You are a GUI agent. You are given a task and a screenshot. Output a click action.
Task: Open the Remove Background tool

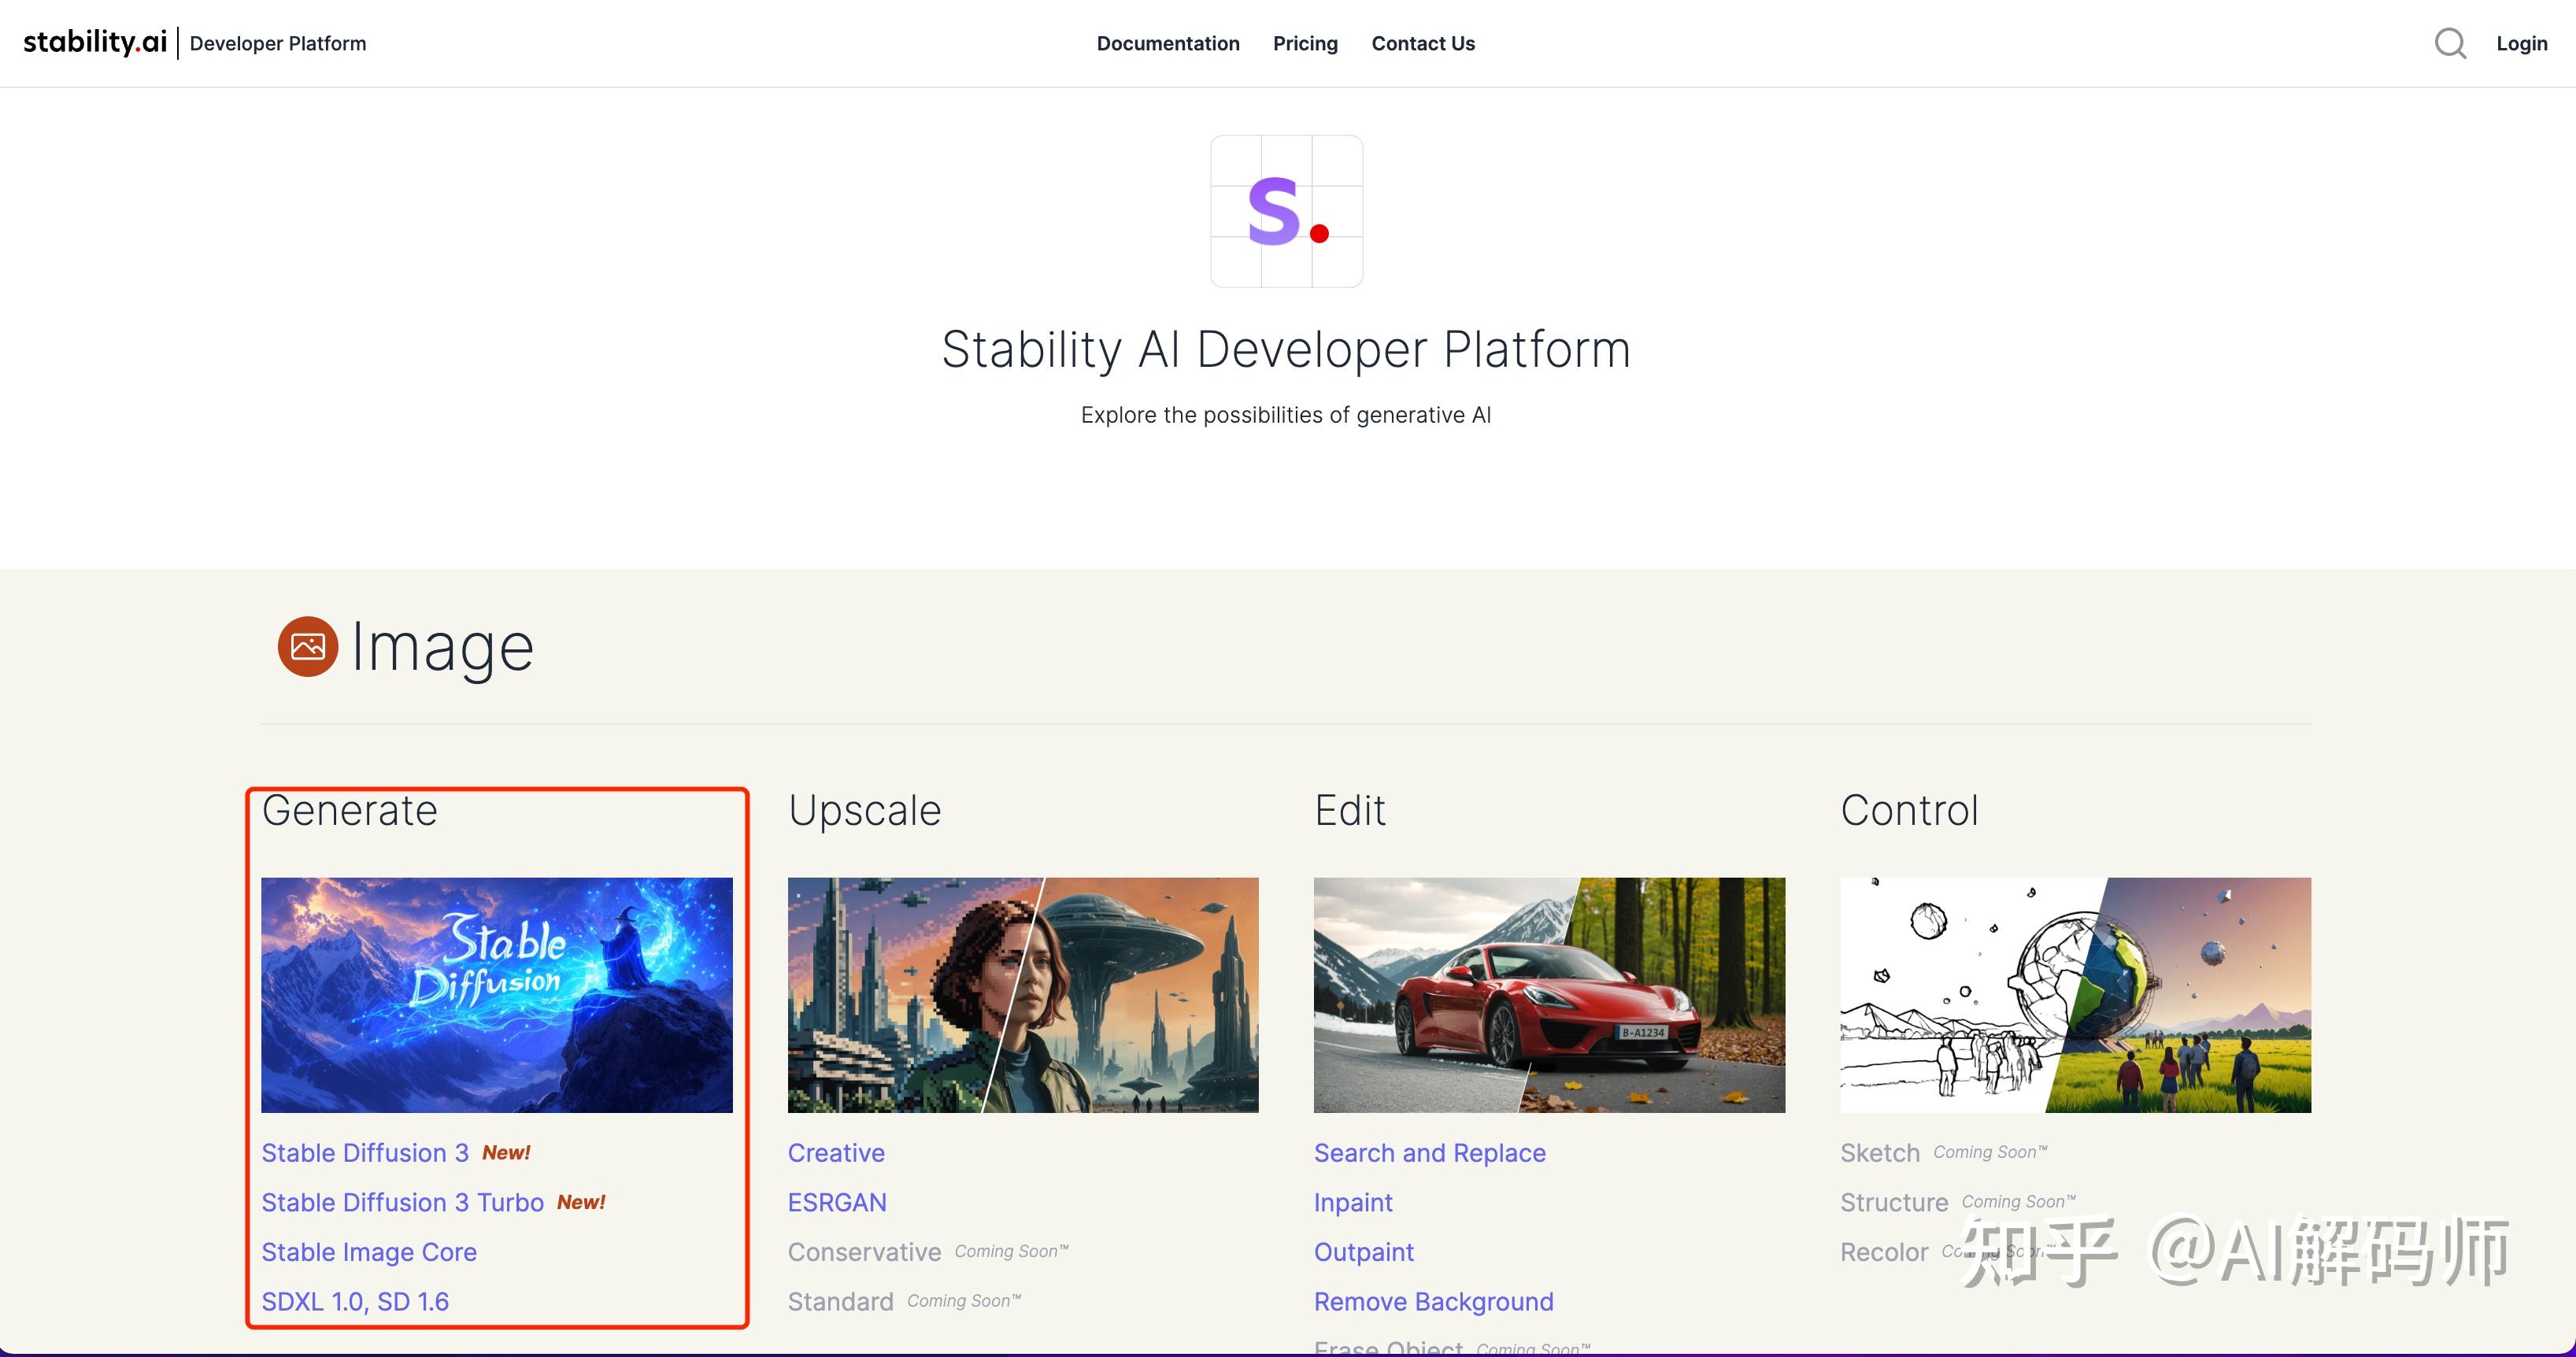pyautogui.click(x=1432, y=1301)
